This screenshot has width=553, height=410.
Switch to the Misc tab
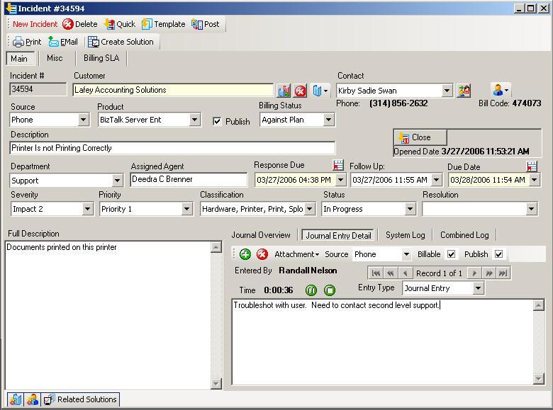pyautogui.click(x=55, y=58)
